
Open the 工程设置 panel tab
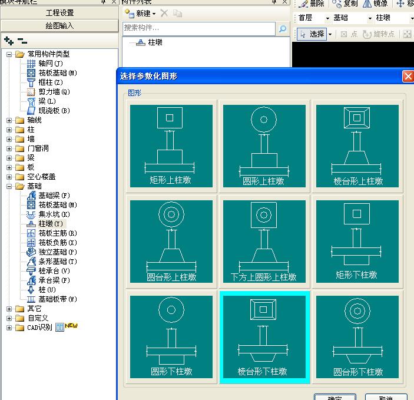pyautogui.click(x=59, y=13)
